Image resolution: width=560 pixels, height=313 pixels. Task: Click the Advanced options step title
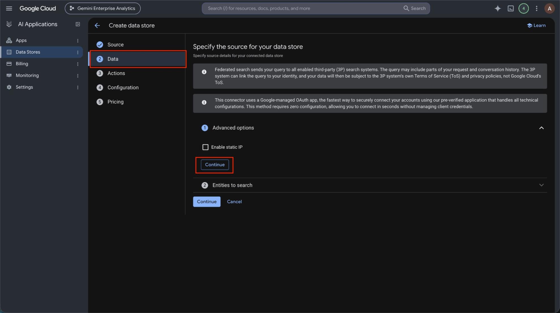click(233, 128)
